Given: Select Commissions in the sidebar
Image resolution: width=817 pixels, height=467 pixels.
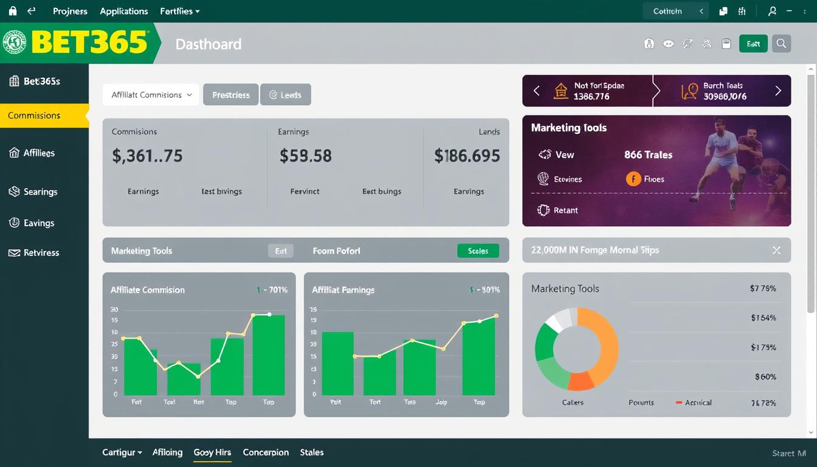Looking at the screenshot, I should tap(44, 116).
